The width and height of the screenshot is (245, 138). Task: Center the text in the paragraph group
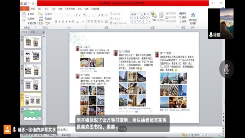pos(92,21)
